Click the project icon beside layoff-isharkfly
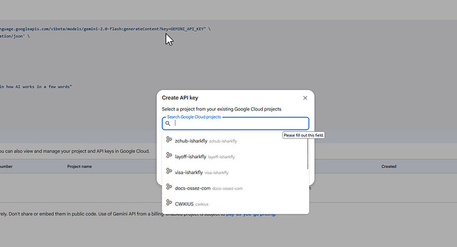 point(169,155)
